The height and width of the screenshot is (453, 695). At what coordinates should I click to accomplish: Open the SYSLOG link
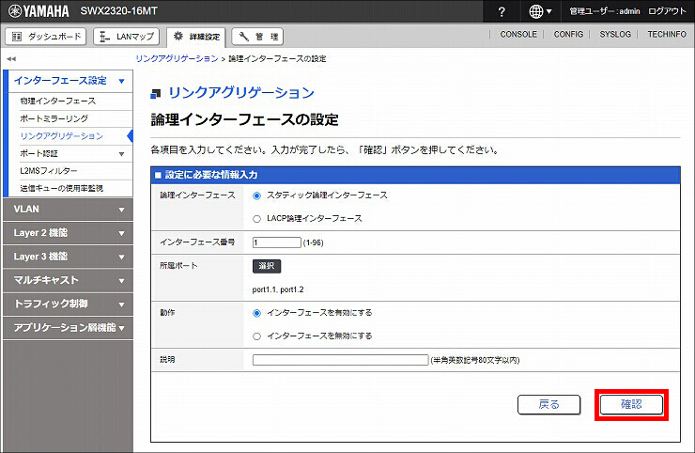[x=615, y=34]
